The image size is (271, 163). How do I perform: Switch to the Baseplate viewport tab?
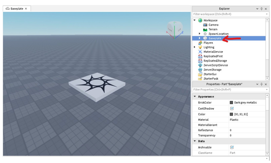tap(17, 9)
